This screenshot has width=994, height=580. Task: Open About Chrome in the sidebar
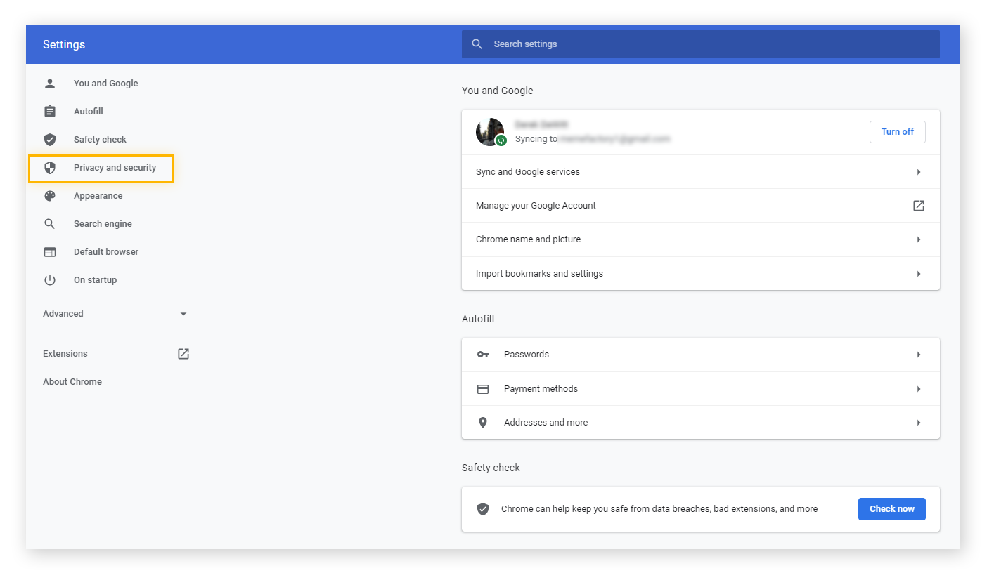[72, 382]
